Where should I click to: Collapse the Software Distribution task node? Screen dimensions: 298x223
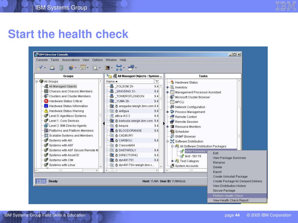coord(167,141)
